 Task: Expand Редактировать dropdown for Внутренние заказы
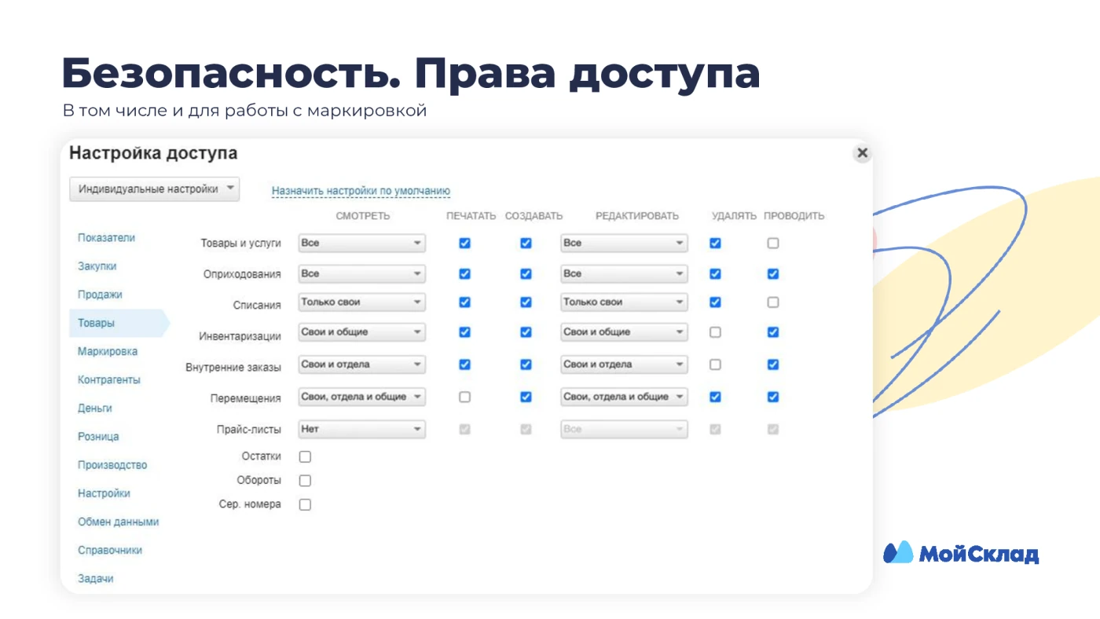tap(624, 364)
